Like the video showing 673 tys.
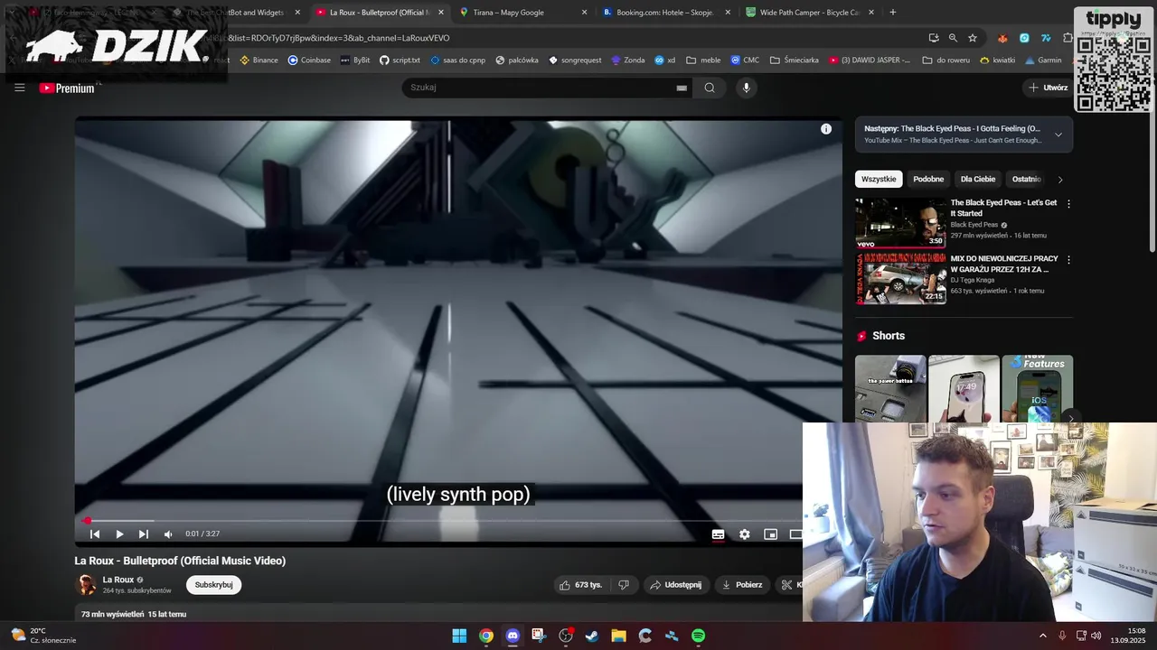The image size is (1157, 650). 580,585
